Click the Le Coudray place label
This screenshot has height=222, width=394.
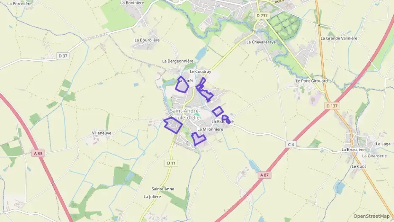(x=200, y=72)
